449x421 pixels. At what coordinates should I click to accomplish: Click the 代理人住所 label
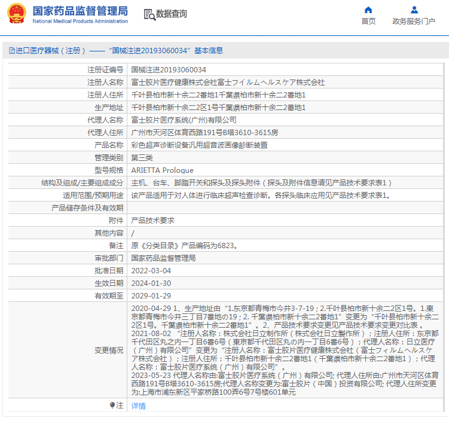coord(105,133)
